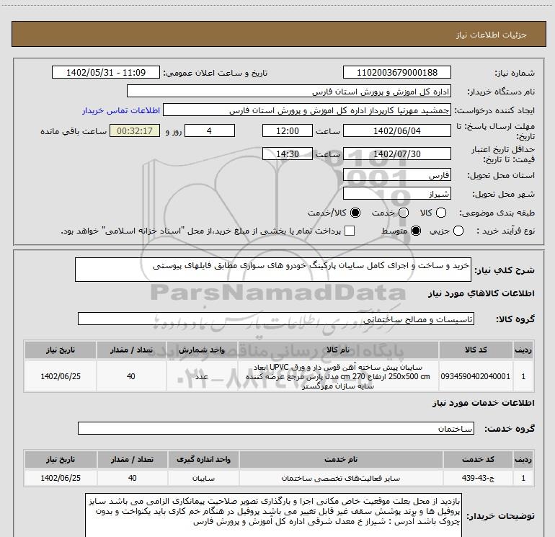Click the goods name cell سایبان پیش ساخته
This screenshot has height=537, width=555.
(337, 376)
